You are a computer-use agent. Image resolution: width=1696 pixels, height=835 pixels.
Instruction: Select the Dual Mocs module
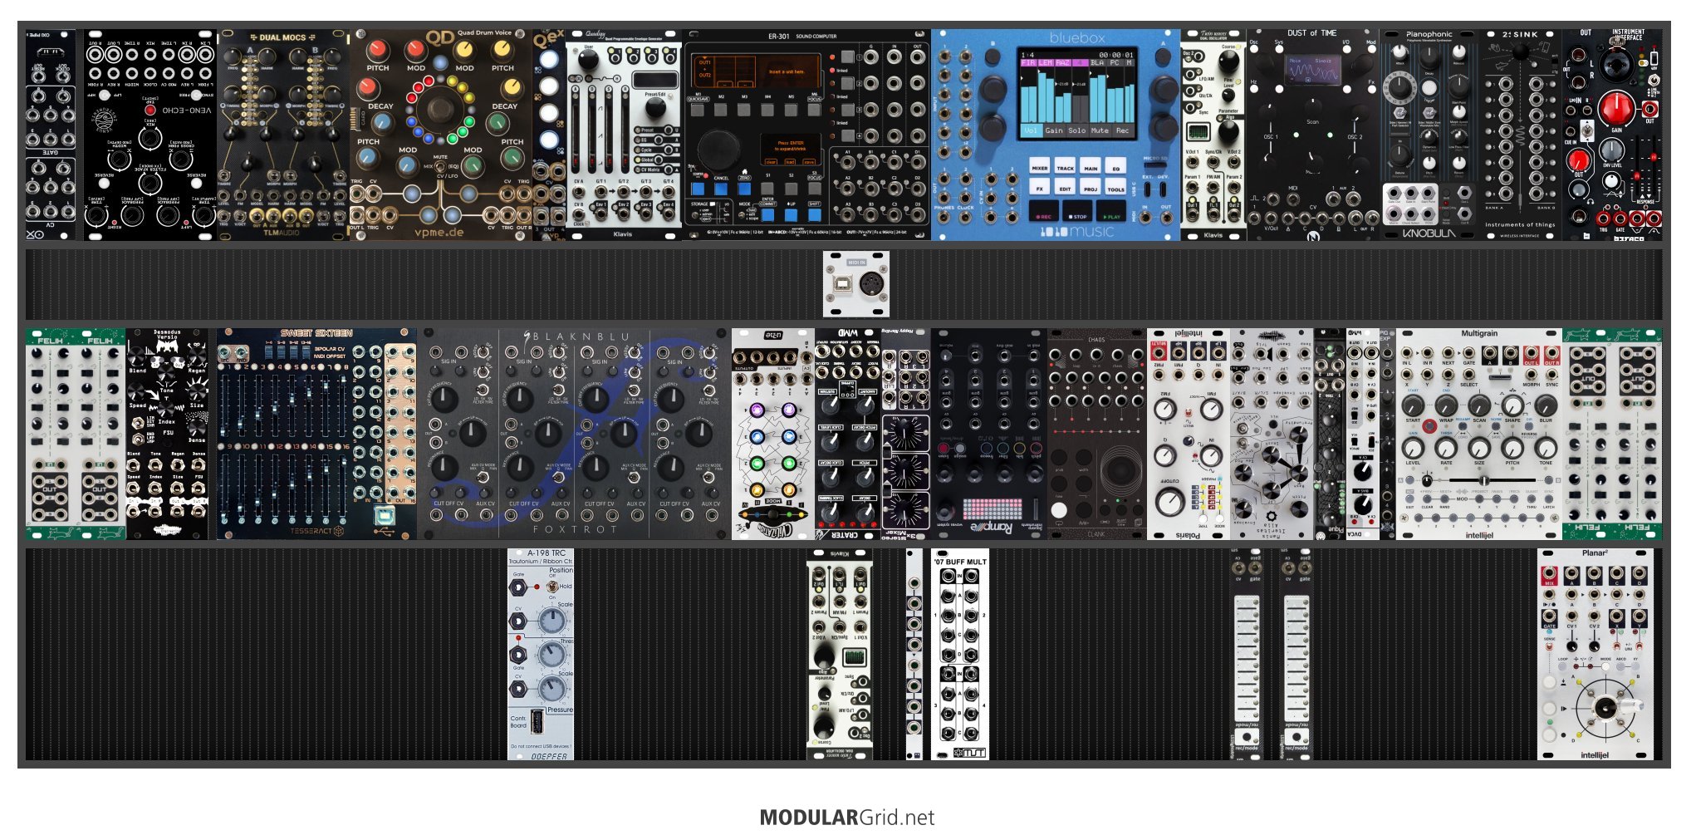tap(283, 135)
